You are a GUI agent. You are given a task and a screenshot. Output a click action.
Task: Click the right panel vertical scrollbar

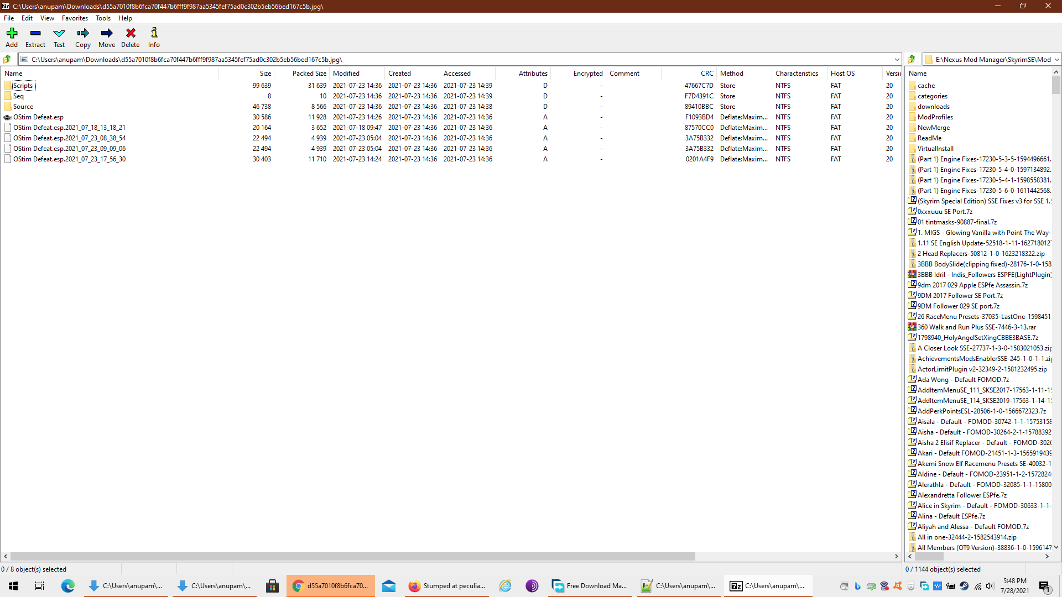coord(1056,85)
